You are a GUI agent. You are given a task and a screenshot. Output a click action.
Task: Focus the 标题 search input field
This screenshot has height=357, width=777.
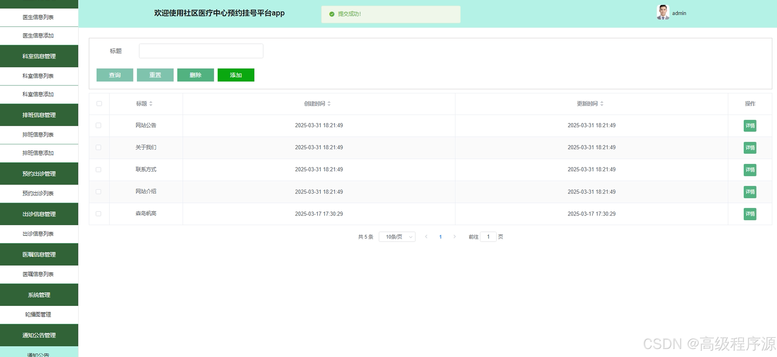201,51
